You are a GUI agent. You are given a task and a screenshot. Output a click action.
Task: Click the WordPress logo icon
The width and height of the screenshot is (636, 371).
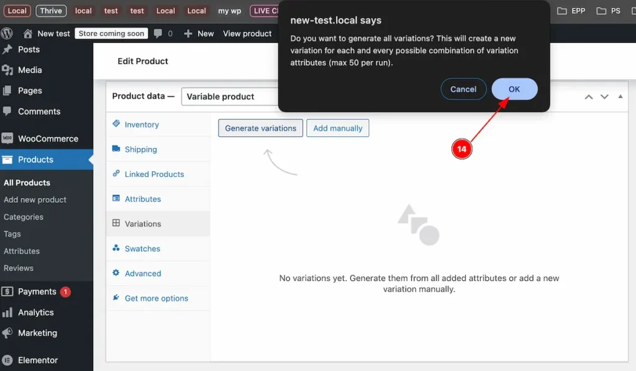7,34
